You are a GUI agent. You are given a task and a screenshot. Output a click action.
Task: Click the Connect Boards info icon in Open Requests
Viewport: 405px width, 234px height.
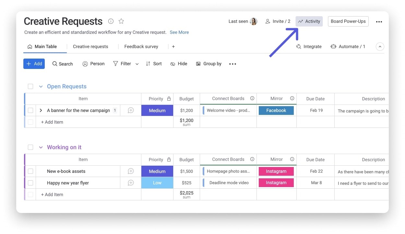coord(252,98)
